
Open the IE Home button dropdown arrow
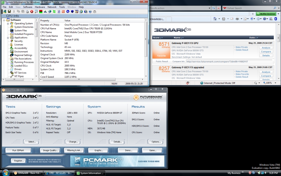tap(219, 19)
